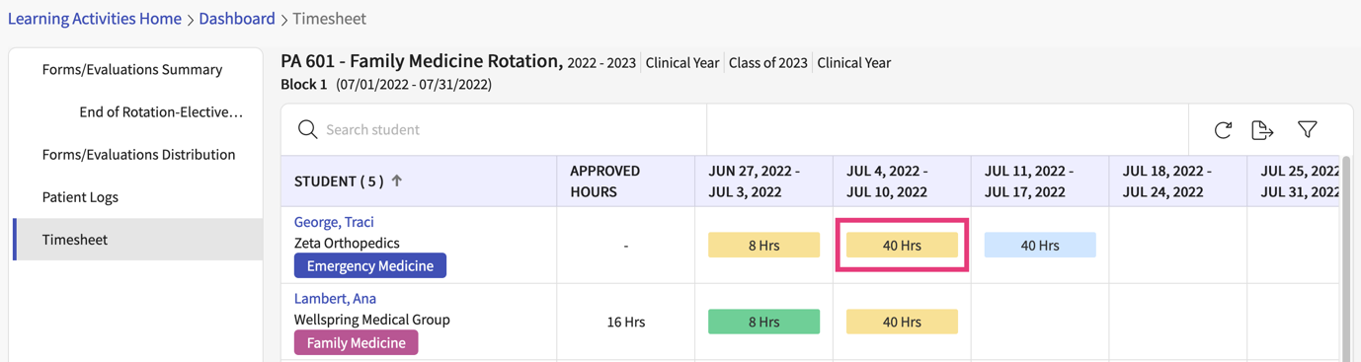The image size is (1361, 362).
Task: Open George's highlighted 40 Hrs Jul 4 cell
Action: coord(902,245)
